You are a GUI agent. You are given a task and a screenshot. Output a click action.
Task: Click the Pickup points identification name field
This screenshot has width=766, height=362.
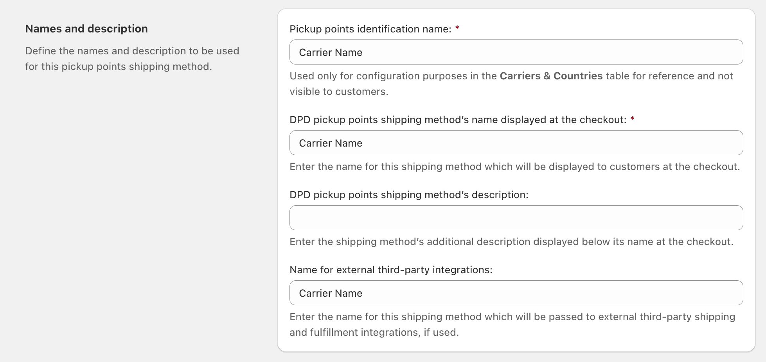[516, 52]
